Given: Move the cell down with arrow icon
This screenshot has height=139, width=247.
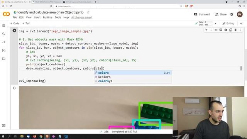Looking at the screenshot, I should click(x=211, y=30).
